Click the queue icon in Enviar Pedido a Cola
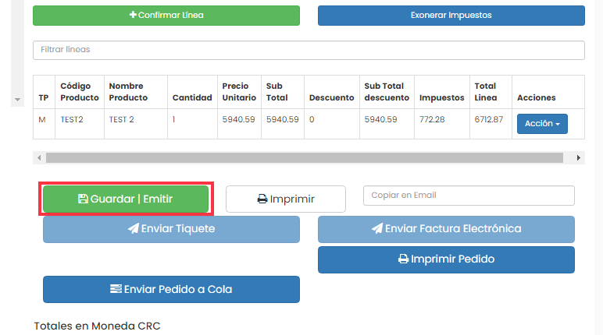The image size is (603, 335). pyautogui.click(x=116, y=288)
